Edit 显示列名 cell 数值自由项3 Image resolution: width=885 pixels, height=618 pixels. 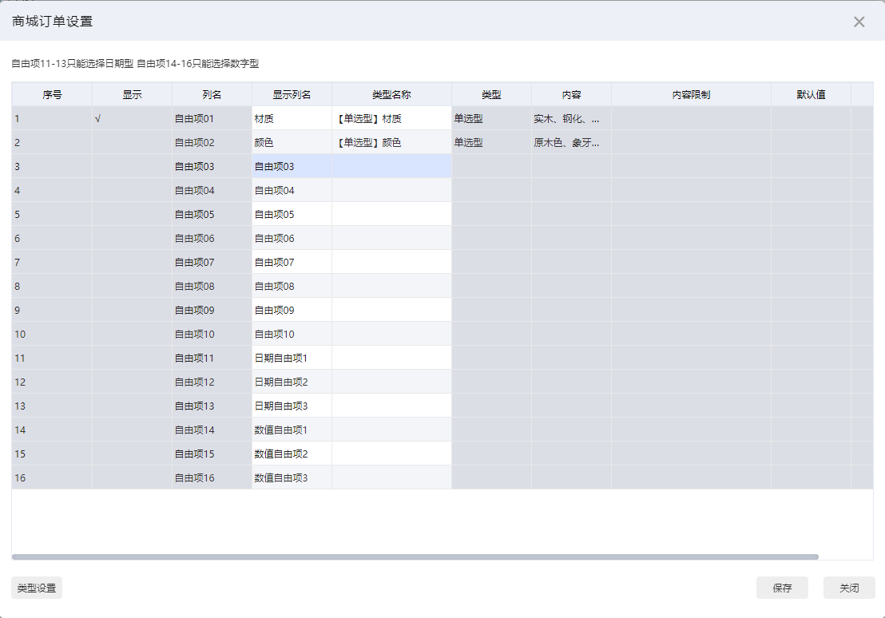[x=292, y=477]
